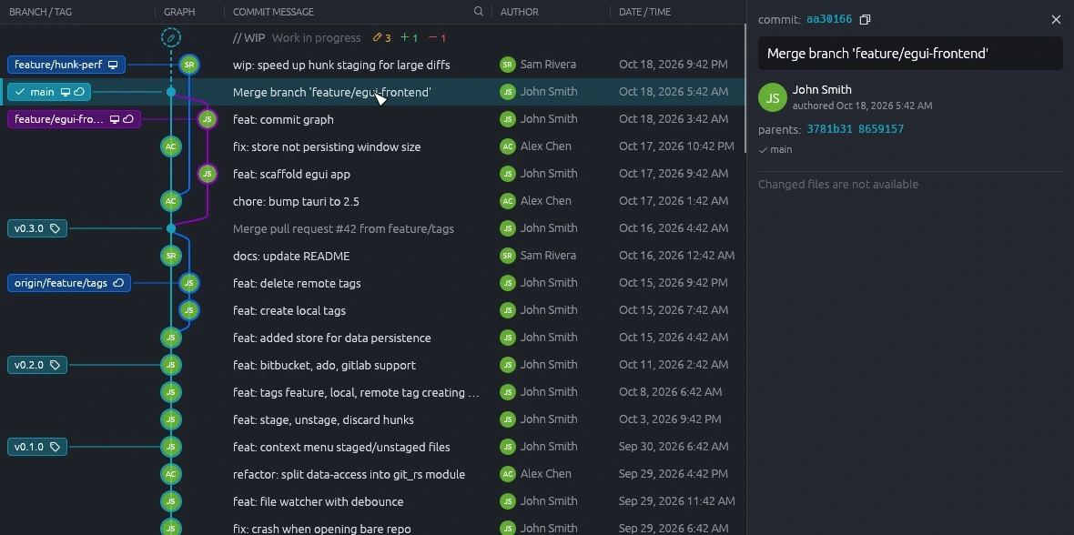Select 'docs: update README' commit

(x=372, y=256)
